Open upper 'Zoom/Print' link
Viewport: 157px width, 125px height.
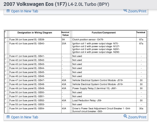pos(137,11)
